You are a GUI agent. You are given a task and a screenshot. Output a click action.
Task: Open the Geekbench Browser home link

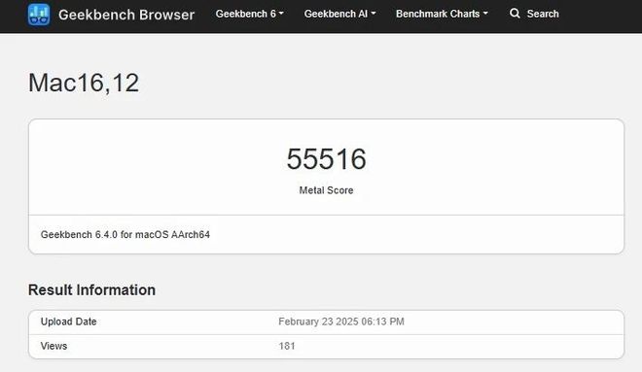tap(126, 15)
